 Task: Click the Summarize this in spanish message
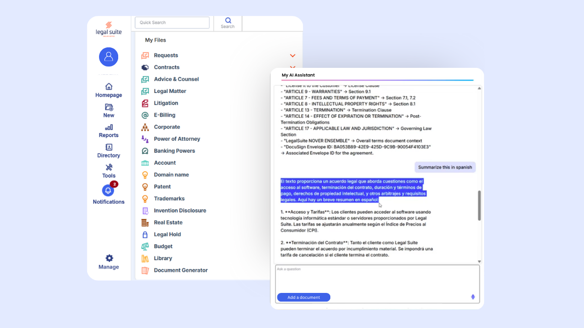(445, 167)
